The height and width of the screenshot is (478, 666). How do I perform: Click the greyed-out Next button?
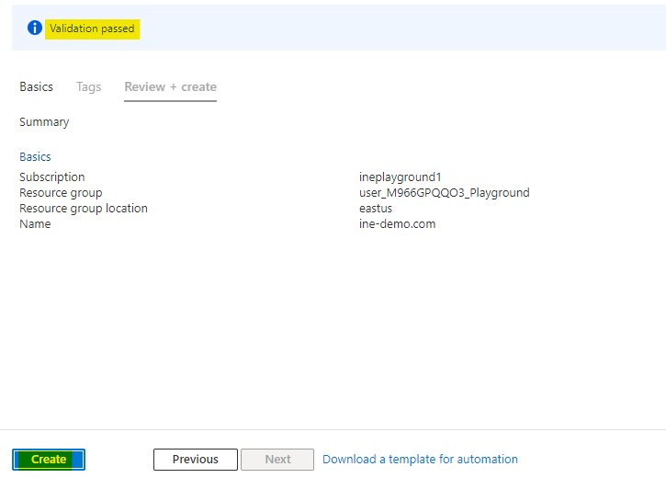click(277, 460)
